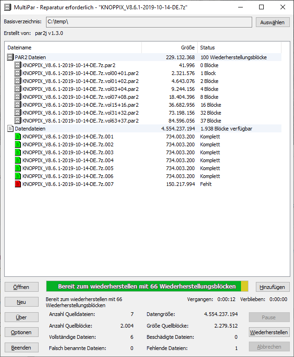The height and width of the screenshot is (357, 294).
Task: Select file name ending 7z.003
Action: (68, 152)
